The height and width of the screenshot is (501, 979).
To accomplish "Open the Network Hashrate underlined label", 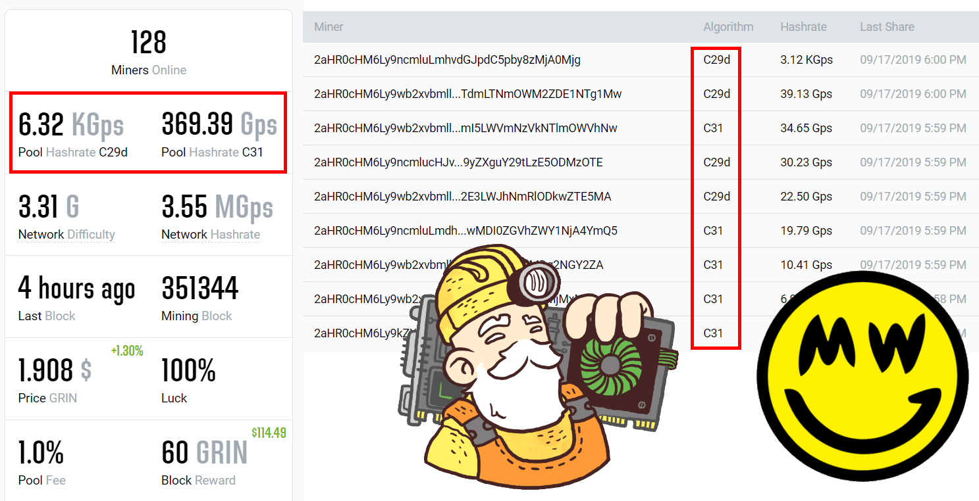I will (x=211, y=235).
